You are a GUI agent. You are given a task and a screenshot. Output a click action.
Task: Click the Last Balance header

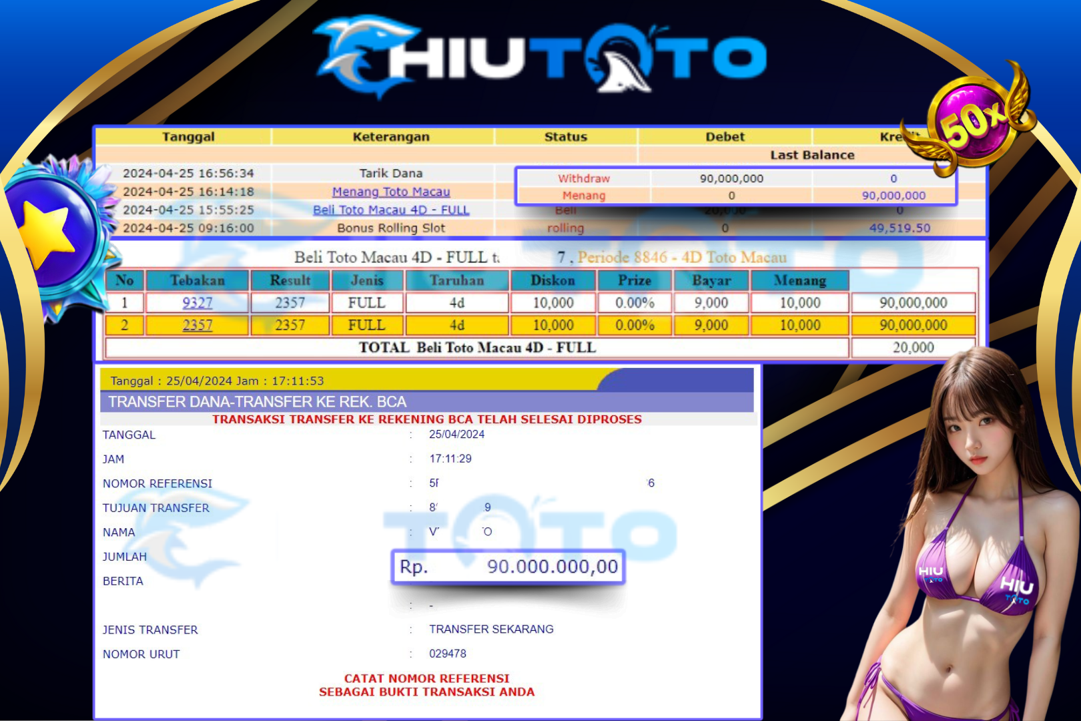click(812, 155)
